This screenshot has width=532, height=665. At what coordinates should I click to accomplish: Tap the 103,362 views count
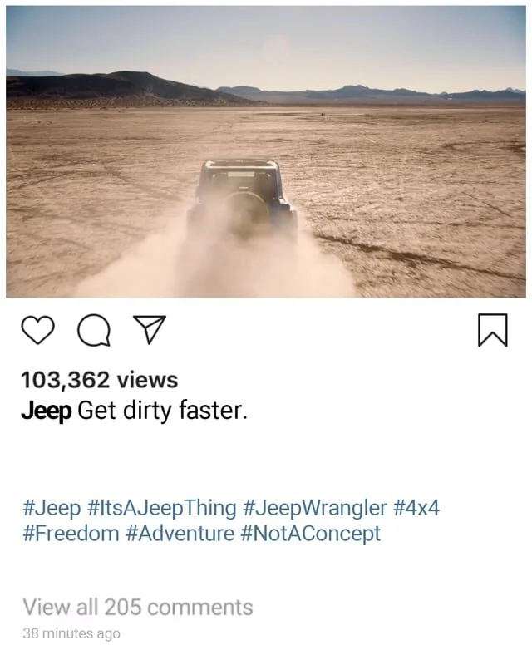[100, 380]
